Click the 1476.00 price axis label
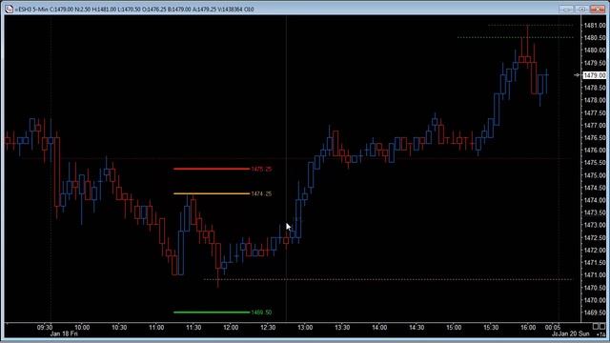The image size is (610, 343). click(595, 151)
